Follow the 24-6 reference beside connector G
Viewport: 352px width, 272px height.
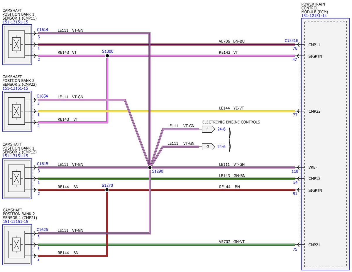click(221, 147)
